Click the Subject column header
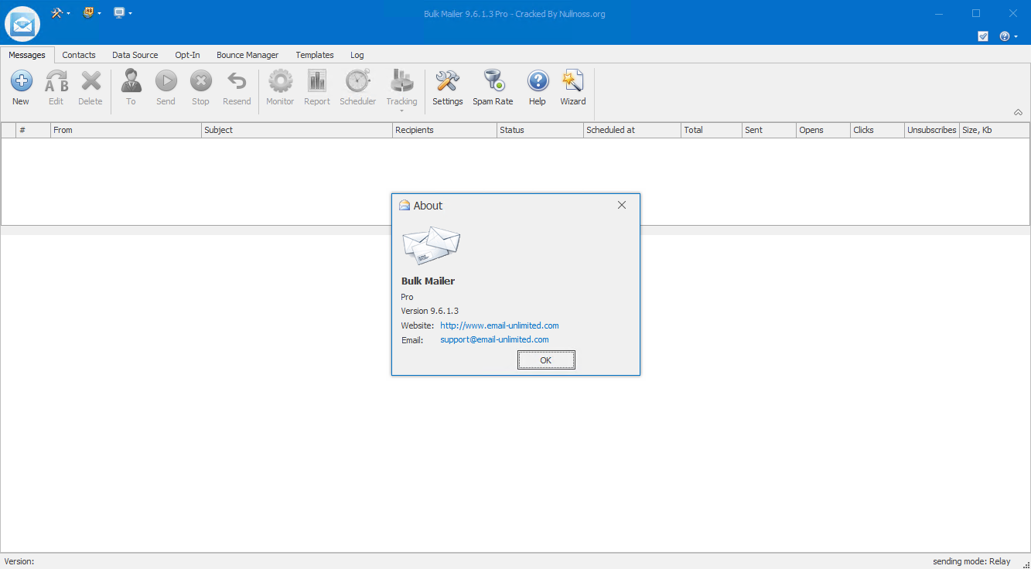The image size is (1031, 569). click(297, 130)
